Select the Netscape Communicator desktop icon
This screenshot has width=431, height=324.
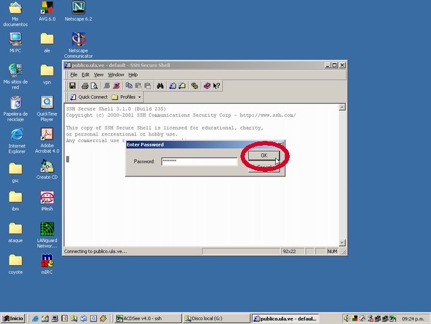click(x=78, y=45)
